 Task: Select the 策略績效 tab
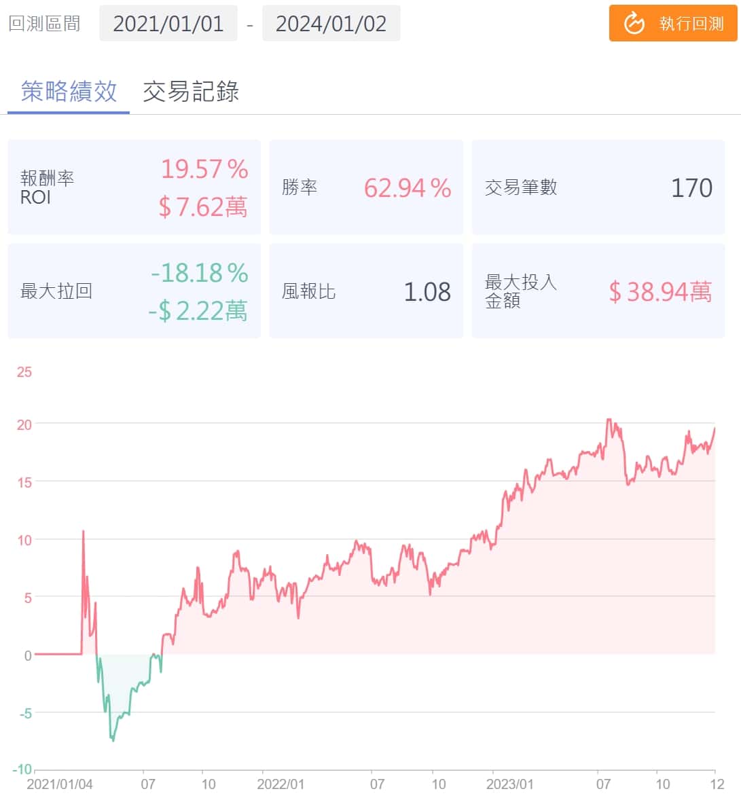click(x=69, y=91)
